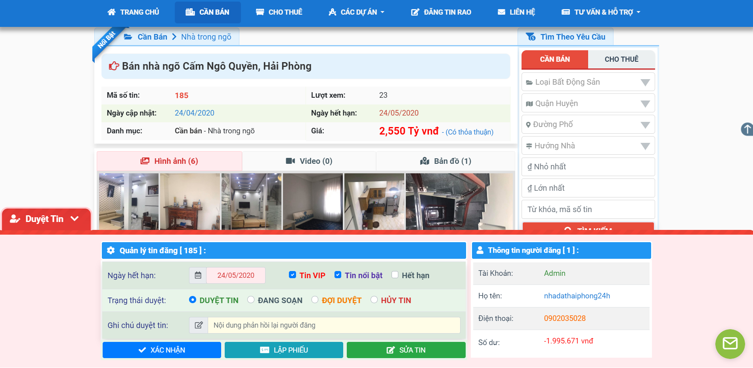Image resolution: width=753 pixels, height=368 pixels.
Task: Check the Hết hạn checkbox
Action: [395, 275]
